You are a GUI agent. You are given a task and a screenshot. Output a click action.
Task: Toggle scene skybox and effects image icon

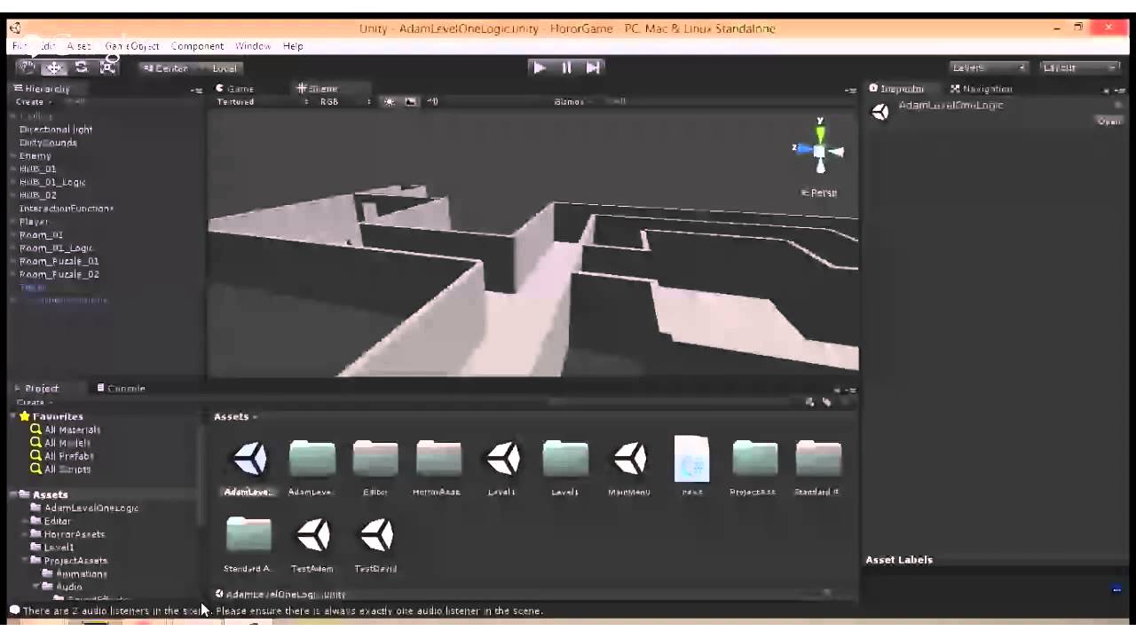[410, 102]
